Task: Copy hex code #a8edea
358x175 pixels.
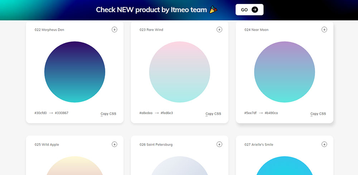Action: click(x=146, y=113)
